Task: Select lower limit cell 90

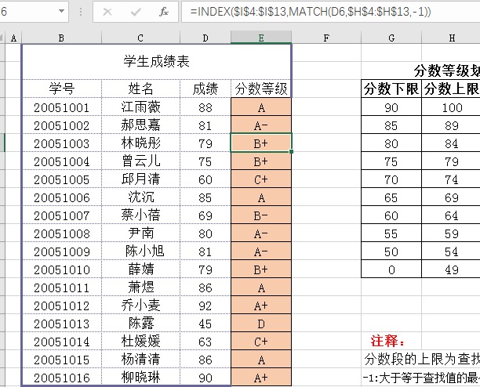Action: (391, 107)
